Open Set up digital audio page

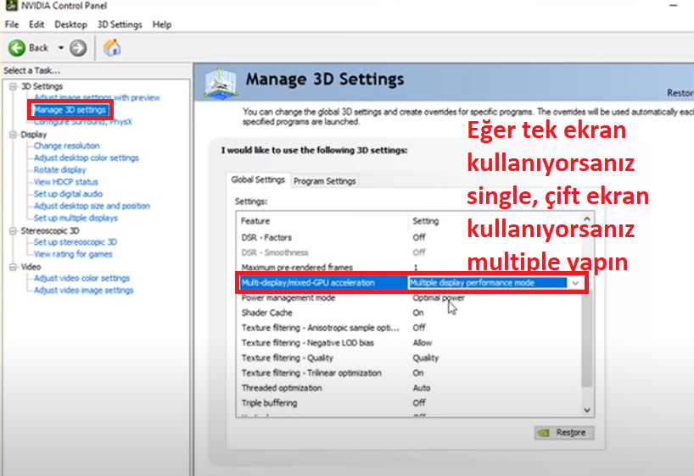click(68, 194)
